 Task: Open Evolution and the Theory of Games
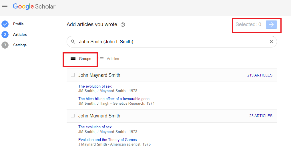107,140
